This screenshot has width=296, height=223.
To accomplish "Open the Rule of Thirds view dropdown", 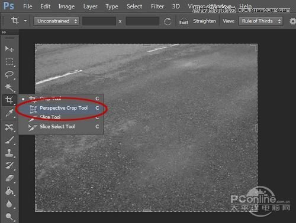I will coord(260,21).
